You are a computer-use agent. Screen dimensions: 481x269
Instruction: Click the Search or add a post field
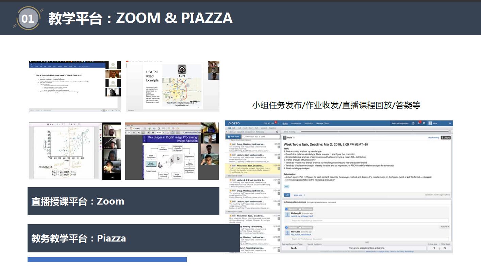[x=261, y=136]
